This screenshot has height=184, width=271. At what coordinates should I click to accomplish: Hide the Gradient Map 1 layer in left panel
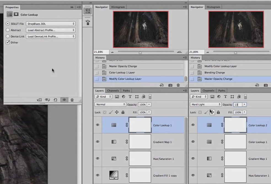click(x=97, y=142)
